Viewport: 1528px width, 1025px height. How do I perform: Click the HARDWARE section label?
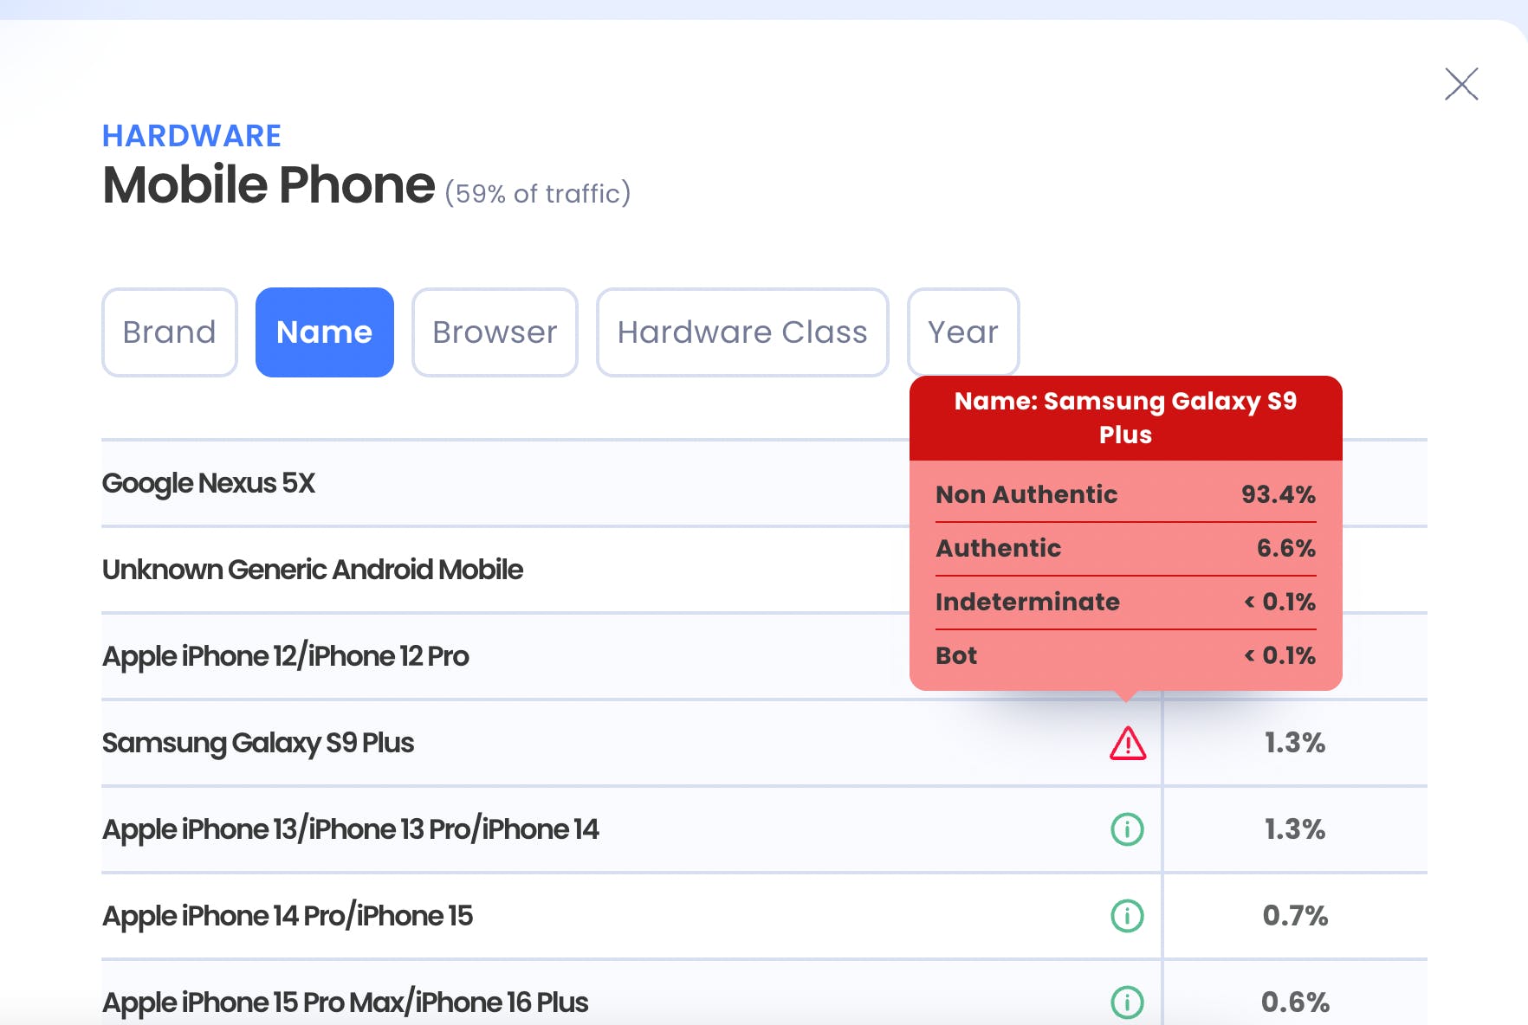pyautogui.click(x=191, y=136)
